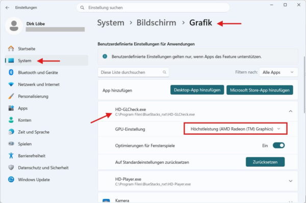The image size is (306, 203).
Task: Click Benutzerdefinierte Einstellungen für Anwendungen heading
Action: coord(146,44)
